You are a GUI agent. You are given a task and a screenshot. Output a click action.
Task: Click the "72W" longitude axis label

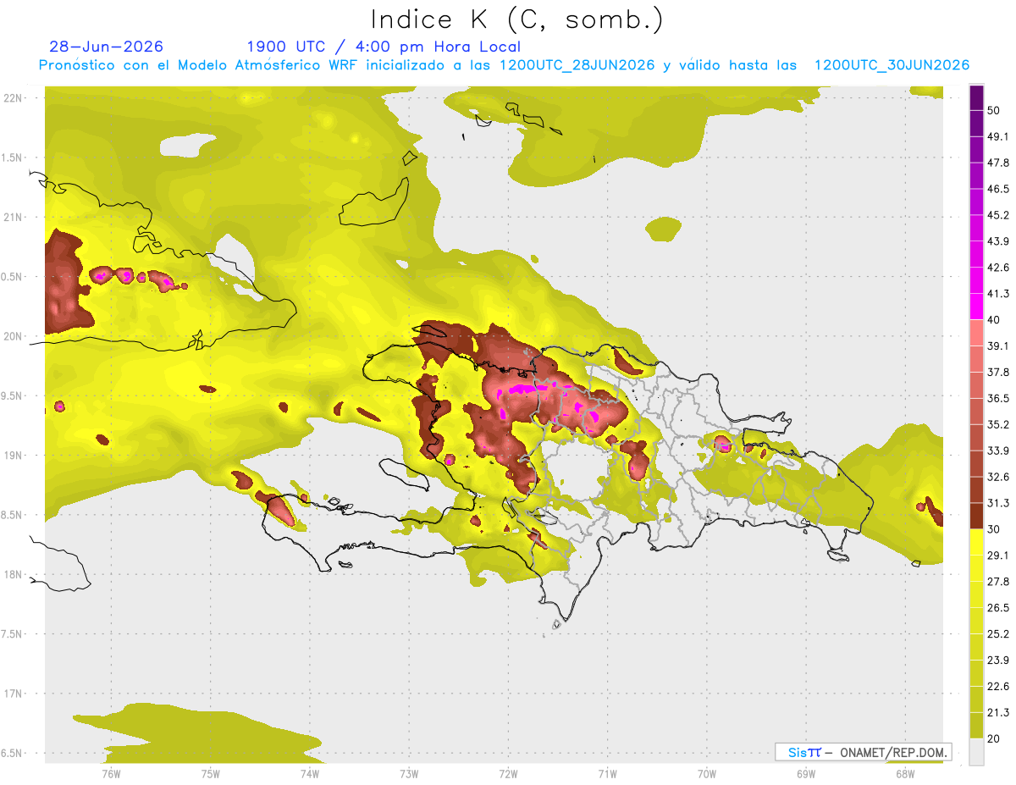coord(508,773)
